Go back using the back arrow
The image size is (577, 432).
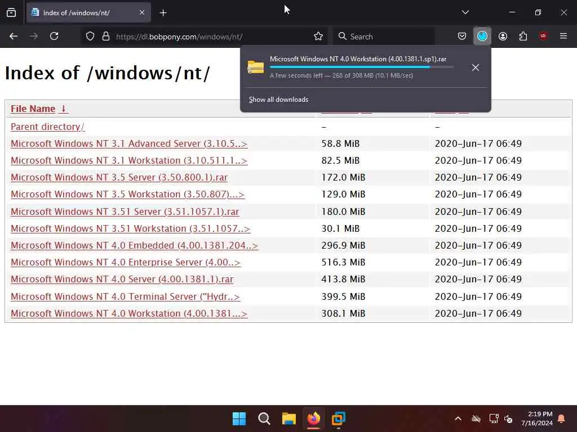point(14,36)
